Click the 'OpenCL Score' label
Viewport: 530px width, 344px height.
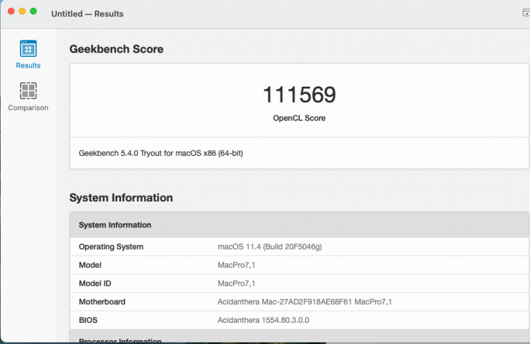coord(299,118)
